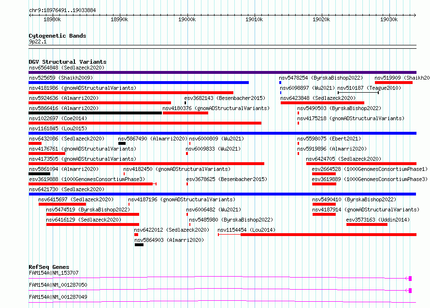The image size is (430, 308).
Task: Click the 18990k ruler tick label
Action: tap(119, 19)
